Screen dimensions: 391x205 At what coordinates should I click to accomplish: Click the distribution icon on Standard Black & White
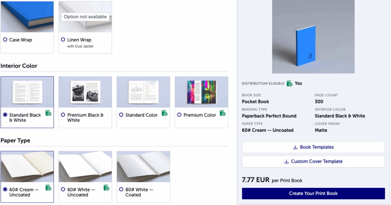48,113
